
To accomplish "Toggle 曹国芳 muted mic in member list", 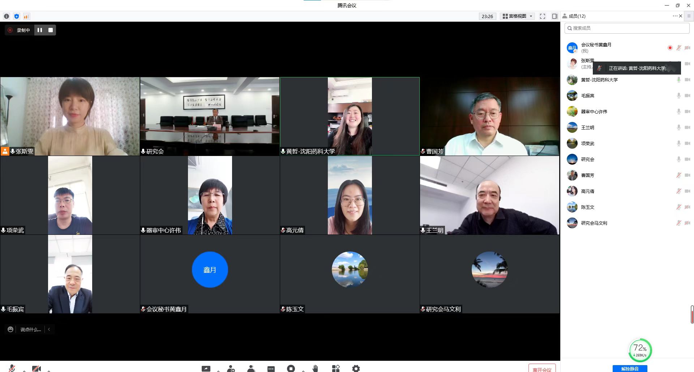I will (x=679, y=175).
